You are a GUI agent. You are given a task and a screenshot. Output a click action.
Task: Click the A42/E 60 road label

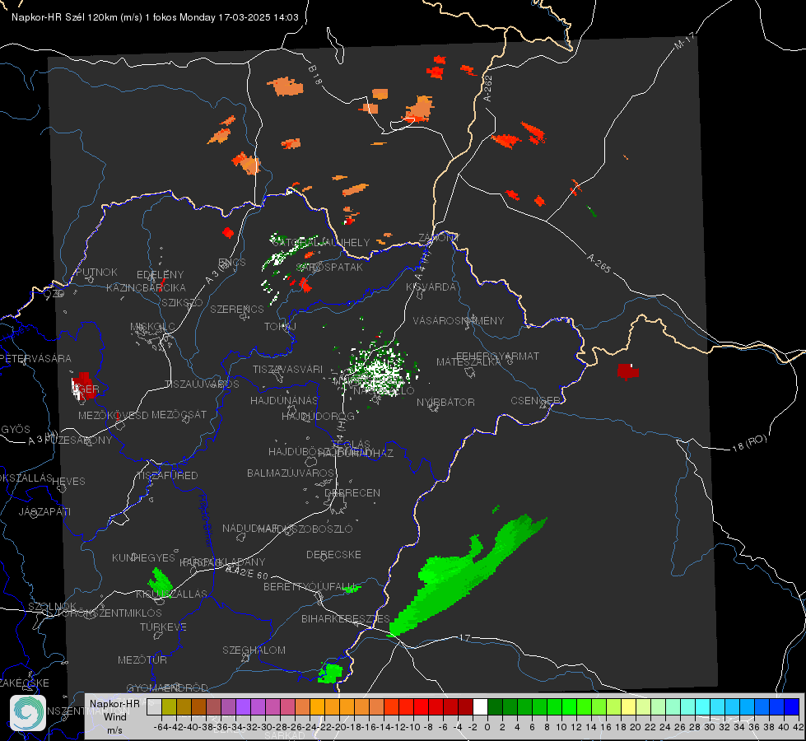[x=247, y=571]
